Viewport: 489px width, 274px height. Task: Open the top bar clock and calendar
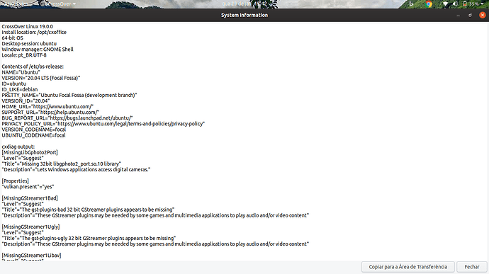click(244, 4)
